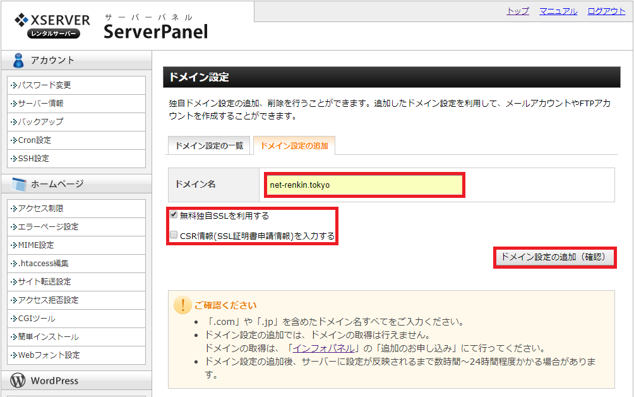Open the マニュアル link

558,11
